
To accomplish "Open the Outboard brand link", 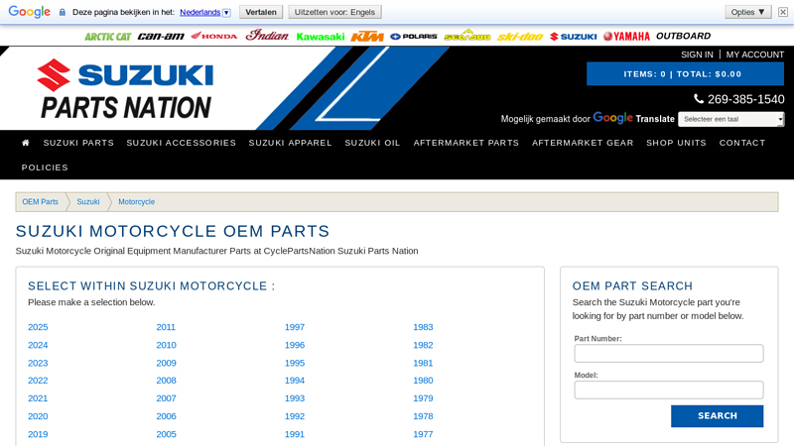I will click(x=683, y=36).
